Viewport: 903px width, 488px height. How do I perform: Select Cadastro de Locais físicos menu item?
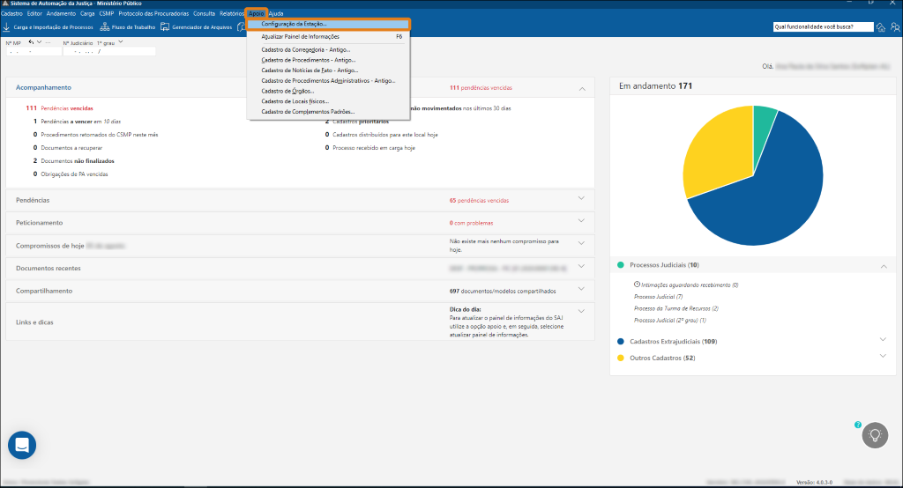pyautogui.click(x=328, y=101)
